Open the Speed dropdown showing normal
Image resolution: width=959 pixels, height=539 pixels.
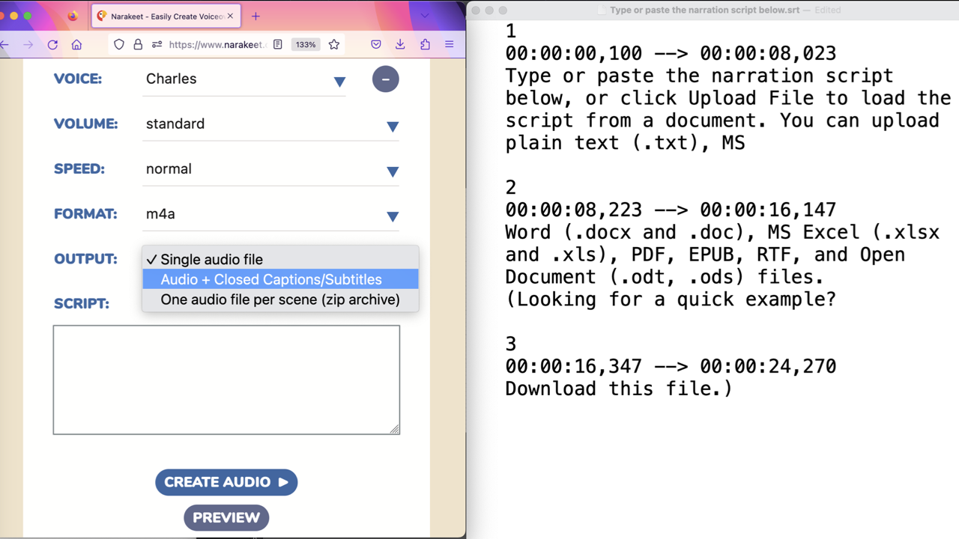(271, 169)
